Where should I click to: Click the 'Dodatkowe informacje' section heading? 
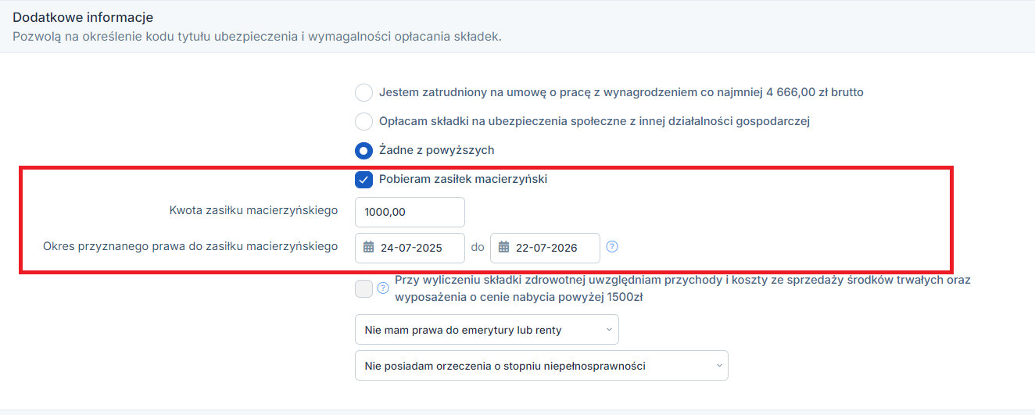pos(83,17)
